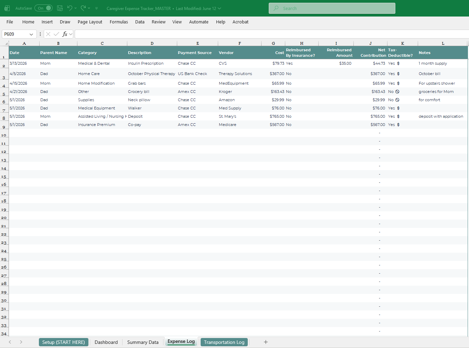Open file name and modified-date dropdown
This screenshot has width=469, height=348.
(x=164, y=9)
